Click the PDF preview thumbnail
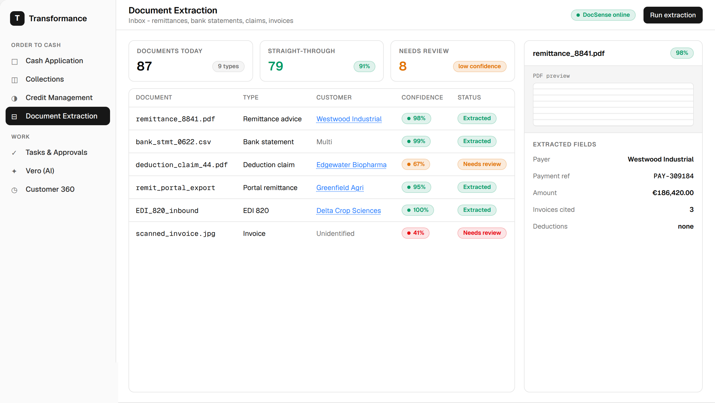Viewport: 715px width, 403px height. point(613,104)
